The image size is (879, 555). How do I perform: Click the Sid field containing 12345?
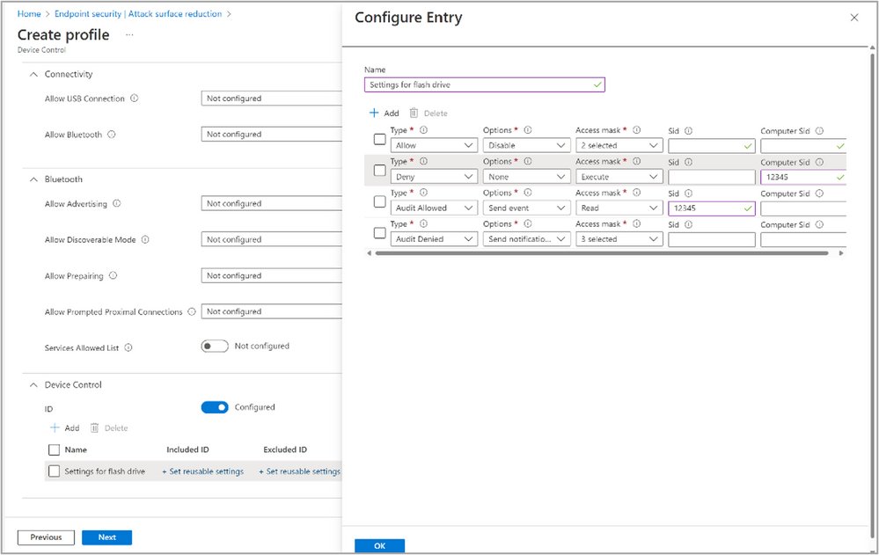click(712, 208)
